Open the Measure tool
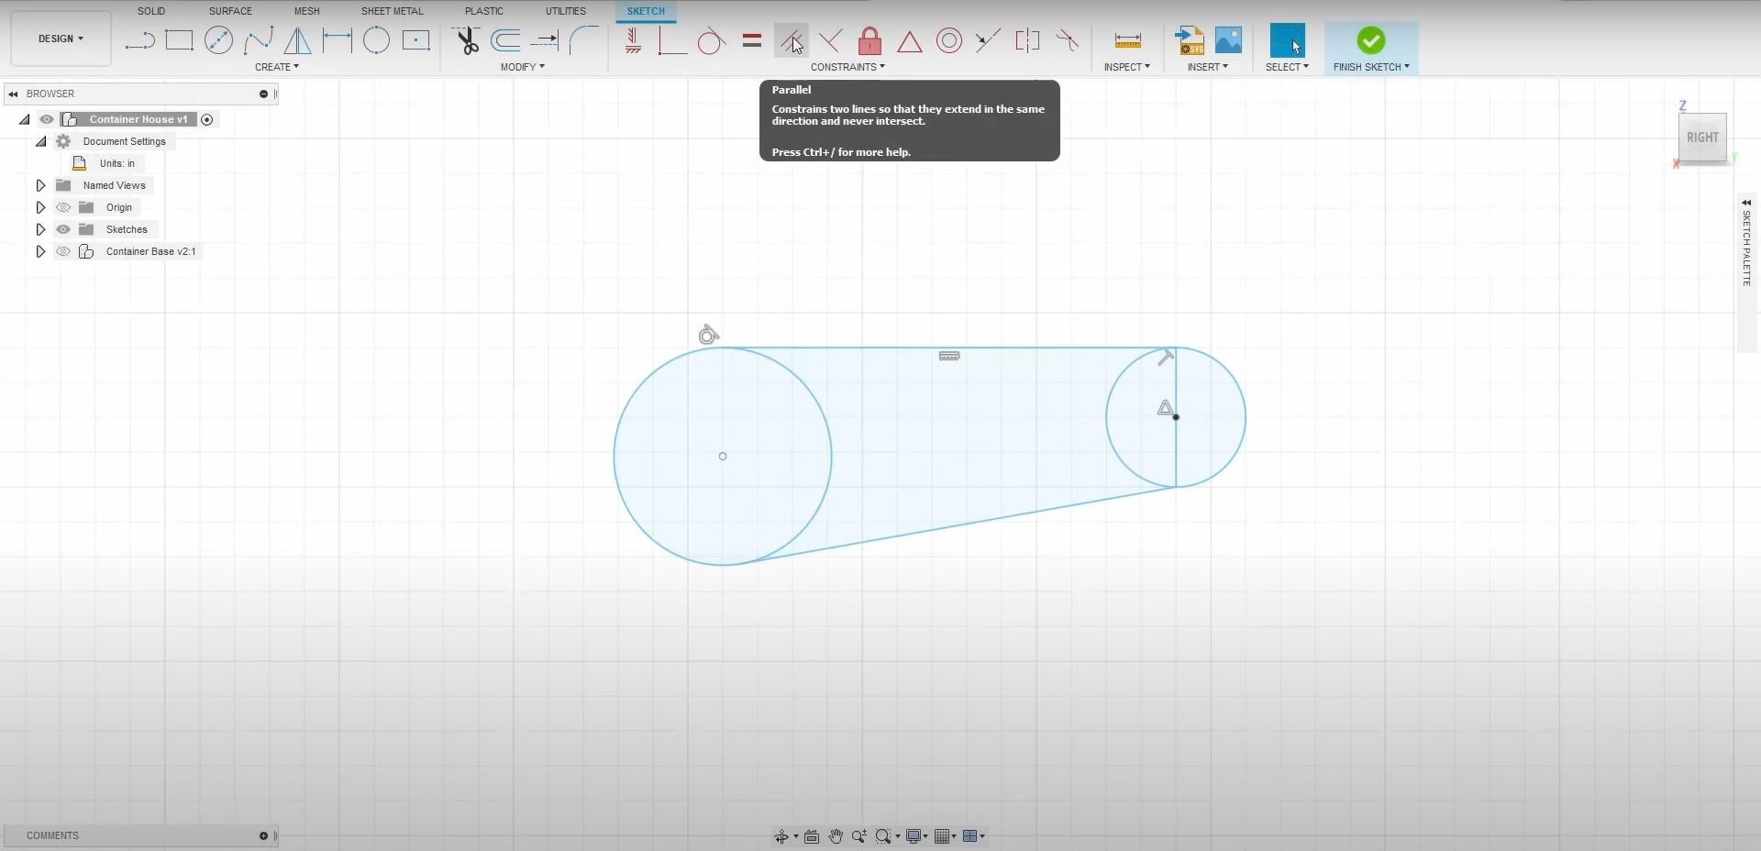This screenshot has height=851, width=1761. pyautogui.click(x=1127, y=40)
